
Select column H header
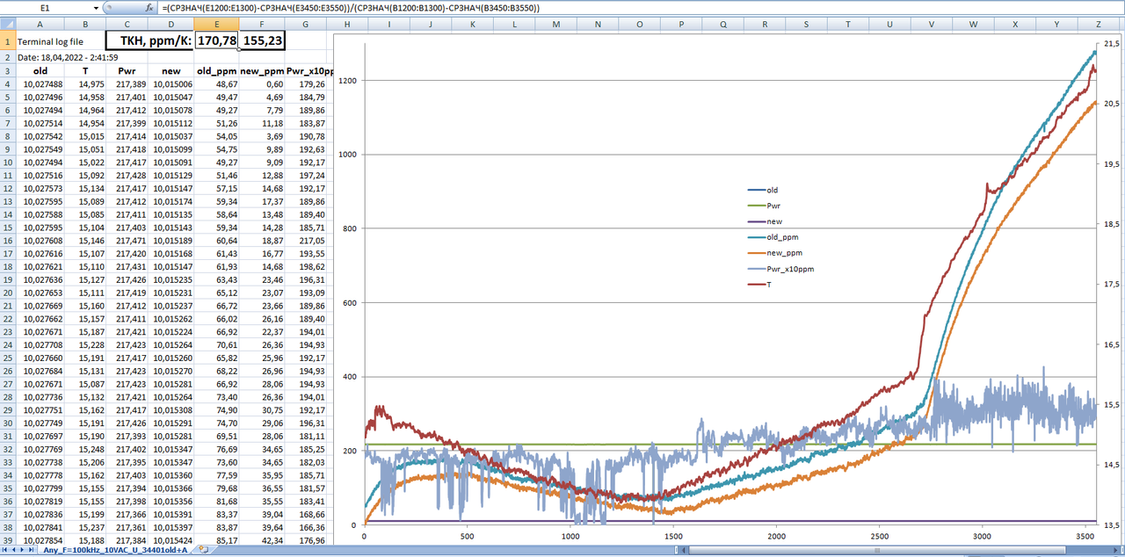tap(347, 24)
